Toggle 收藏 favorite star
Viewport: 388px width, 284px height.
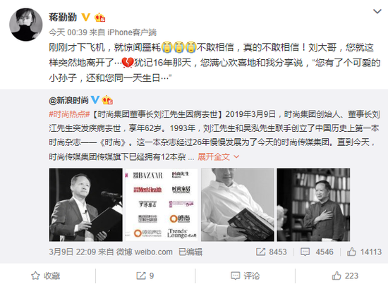click(46, 276)
